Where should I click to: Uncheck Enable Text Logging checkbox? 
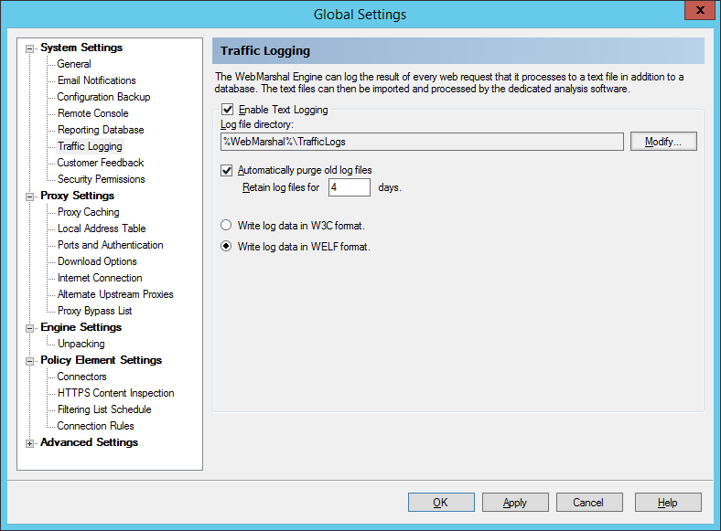(x=227, y=110)
